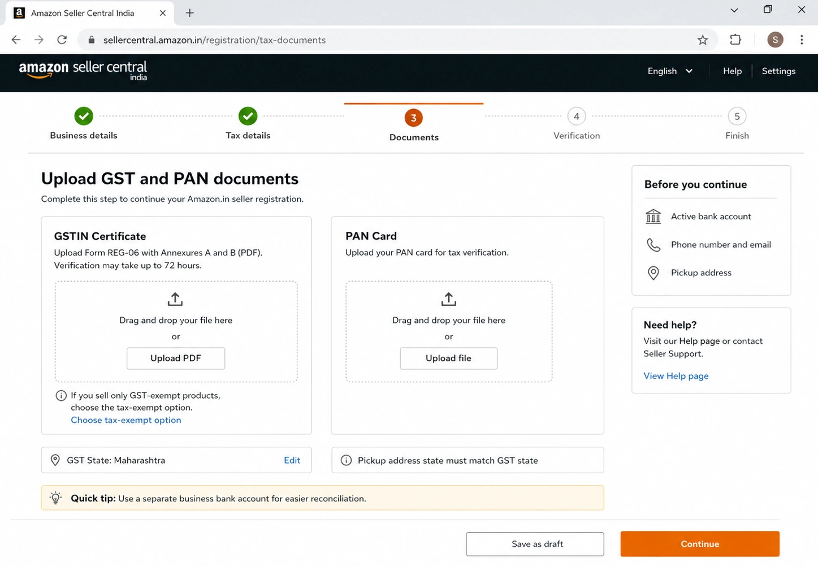Click the location pin icon next to GST State
The height and width of the screenshot is (566, 818).
tap(55, 460)
